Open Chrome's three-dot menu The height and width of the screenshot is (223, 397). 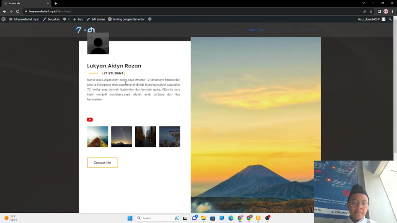(392, 11)
